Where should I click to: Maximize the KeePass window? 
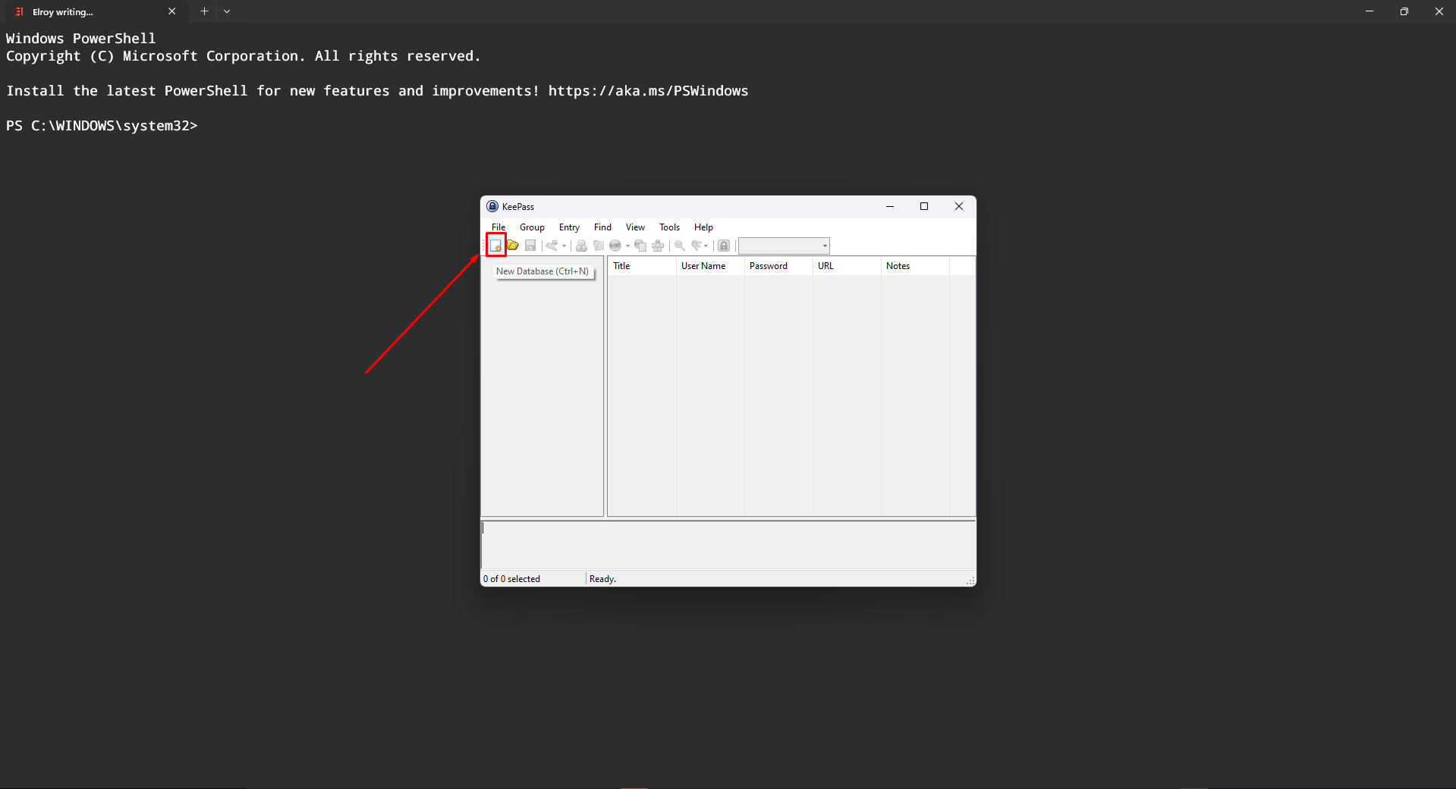click(924, 206)
